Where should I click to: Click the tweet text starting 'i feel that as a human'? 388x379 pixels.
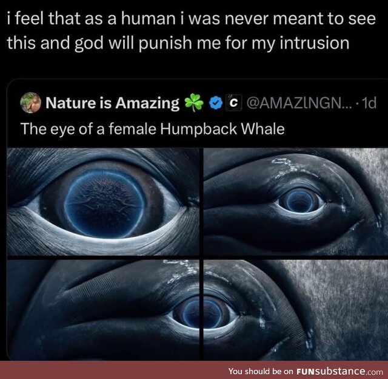click(192, 30)
